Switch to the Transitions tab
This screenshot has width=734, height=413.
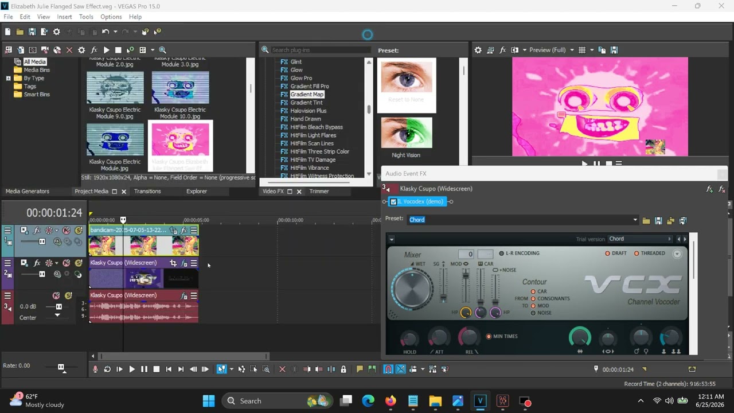click(147, 191)
